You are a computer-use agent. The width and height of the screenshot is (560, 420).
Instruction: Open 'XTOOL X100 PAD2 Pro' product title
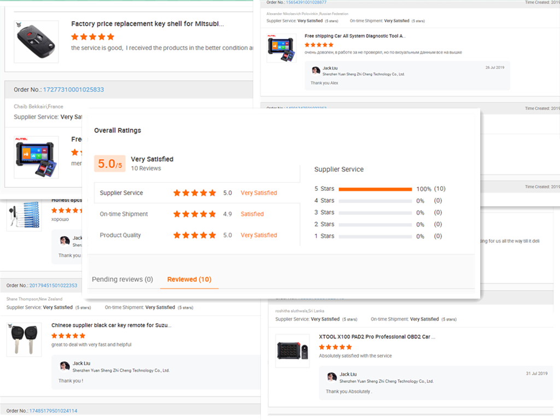[377, 337]
